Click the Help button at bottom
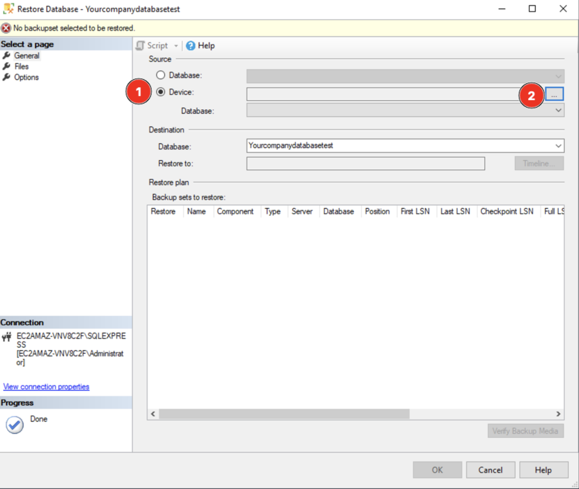Viewport: 579px width, 489px height. click(x=543, y=470)
